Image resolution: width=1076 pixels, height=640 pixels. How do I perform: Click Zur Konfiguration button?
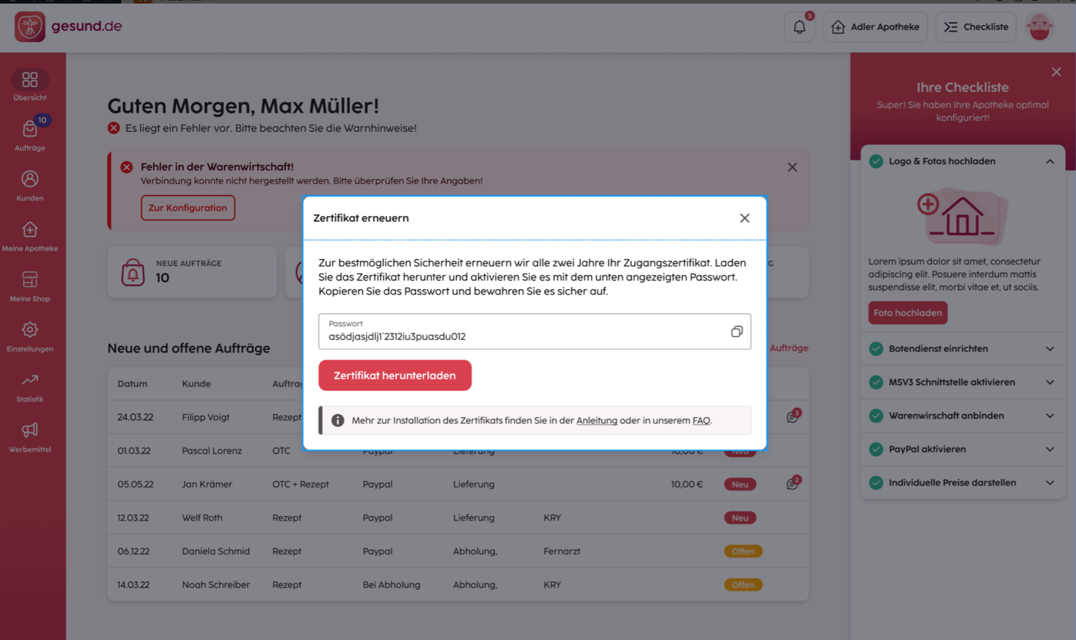tap(188, 207)
